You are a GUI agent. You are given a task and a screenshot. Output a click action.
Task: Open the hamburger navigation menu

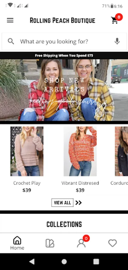tap(10, 20)
